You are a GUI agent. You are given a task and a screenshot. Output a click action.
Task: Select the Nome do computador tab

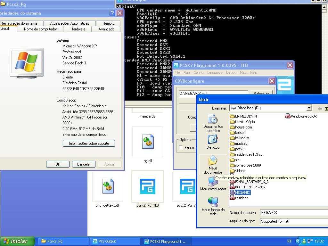click(40, 29)
